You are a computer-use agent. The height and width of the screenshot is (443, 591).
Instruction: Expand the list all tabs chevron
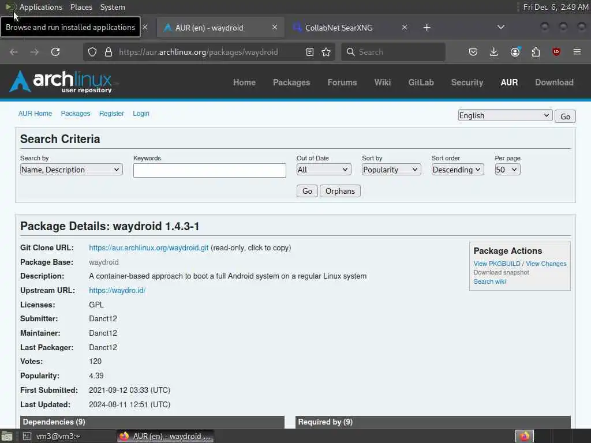[501, 27]
